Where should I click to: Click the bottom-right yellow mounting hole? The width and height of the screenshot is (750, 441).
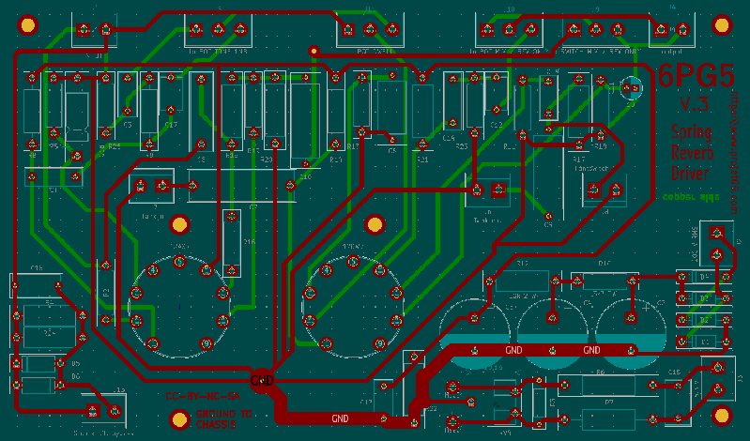tap(721, 415)
